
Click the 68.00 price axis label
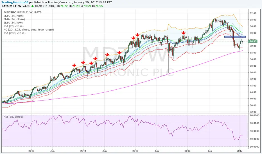pos(253,53)
